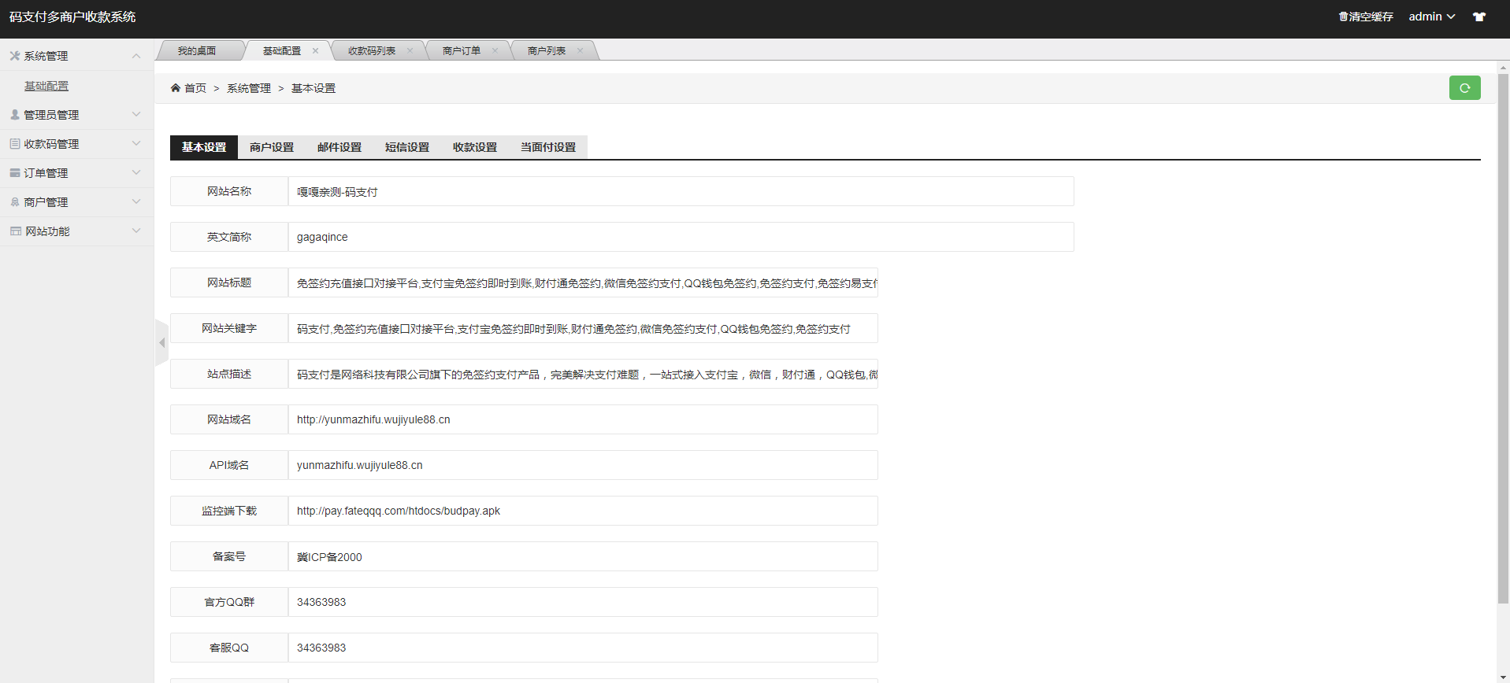Switch to the 商户设置 tab
This screenshot has width=1510, height=683.
272,147
